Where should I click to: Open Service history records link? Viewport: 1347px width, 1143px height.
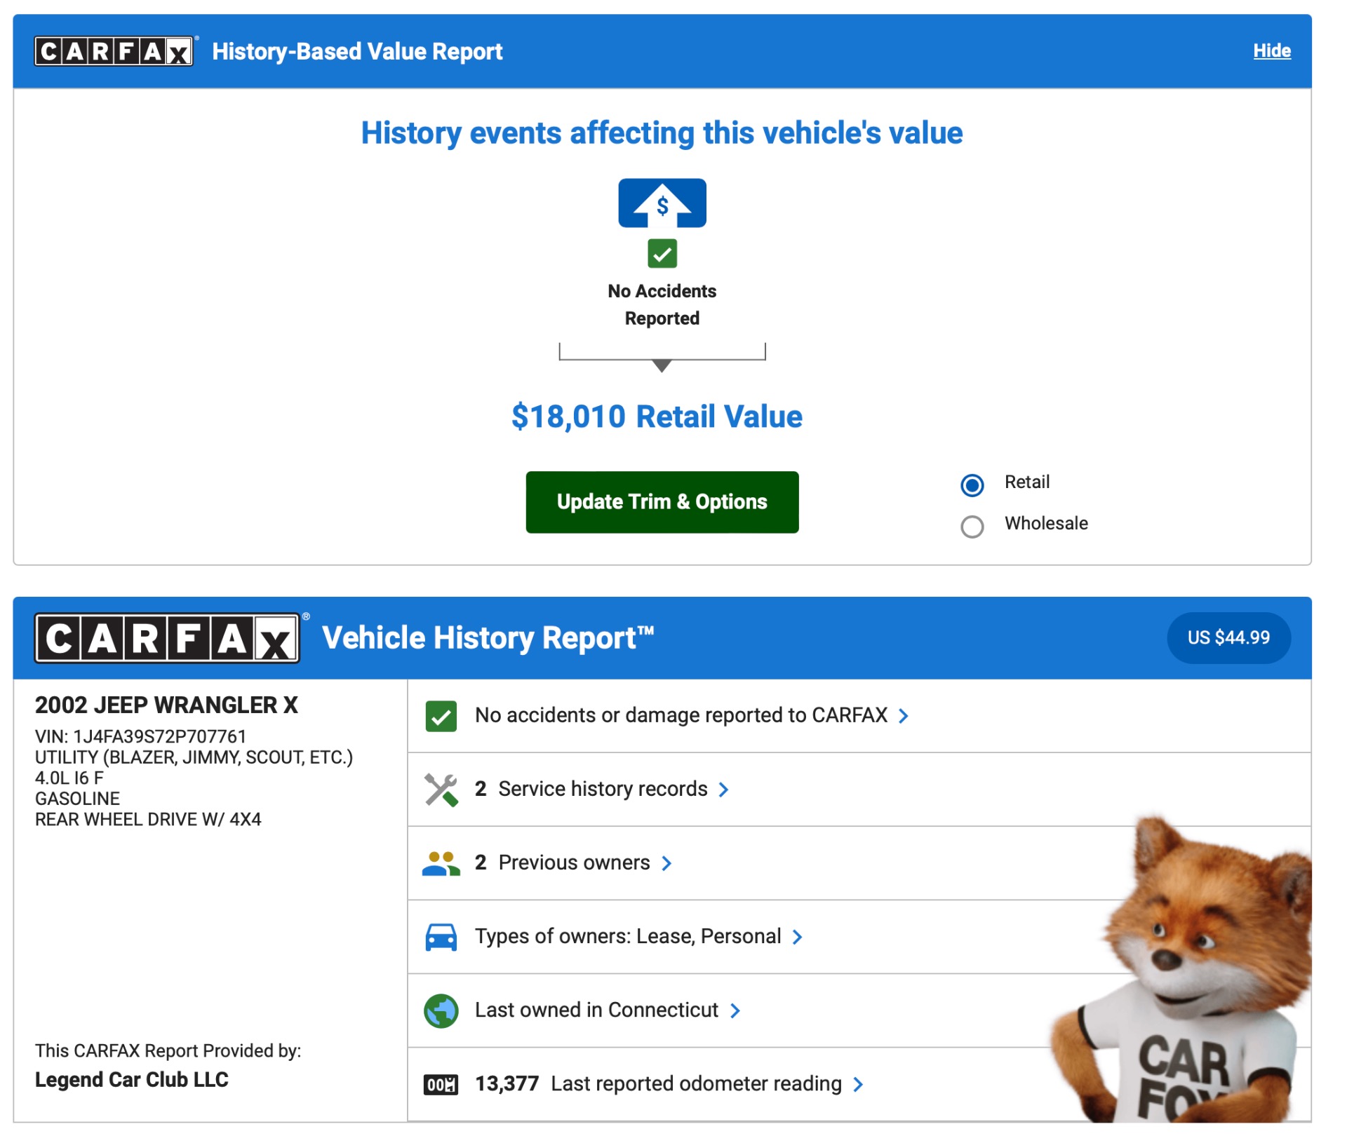pyautogui.click(x=603, y=789)
